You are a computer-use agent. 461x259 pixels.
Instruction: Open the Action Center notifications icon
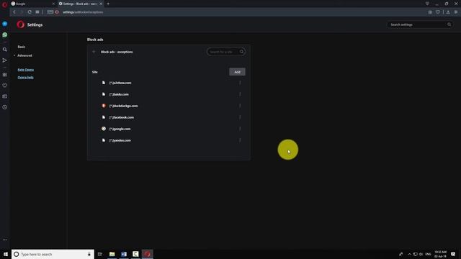[453, 254]
